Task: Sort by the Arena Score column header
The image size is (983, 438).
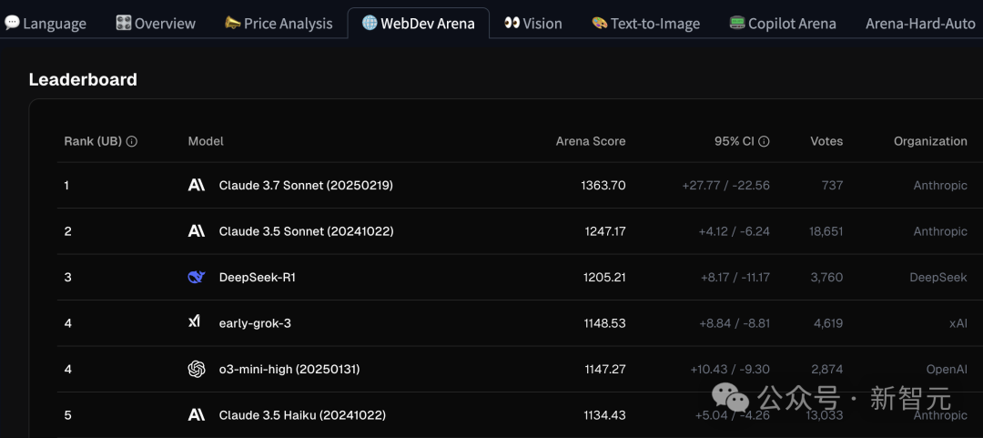Action: pos(591,142)
